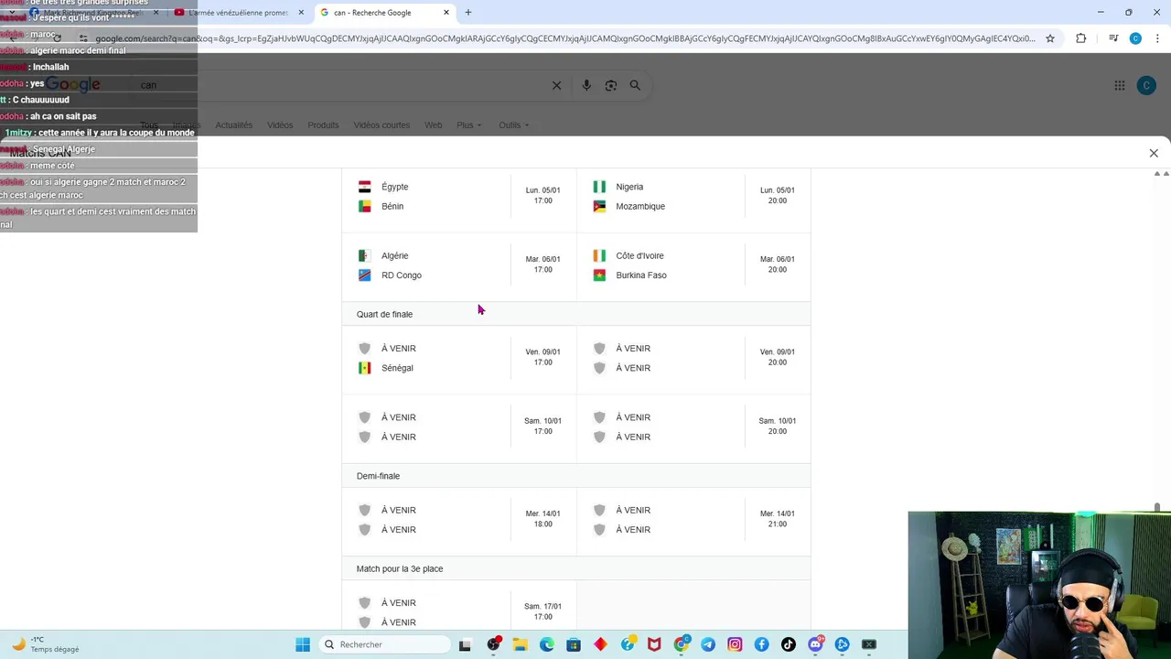Open the Sam. 10/01 17:00 quarter-final
The height and width of the screenshot is (659, 1171).
(x=459, y=427)
